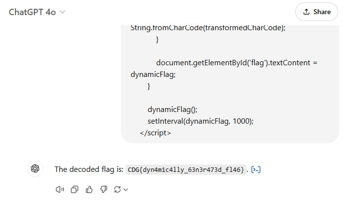Click the thumbs up icon

[x=89, y=189]
